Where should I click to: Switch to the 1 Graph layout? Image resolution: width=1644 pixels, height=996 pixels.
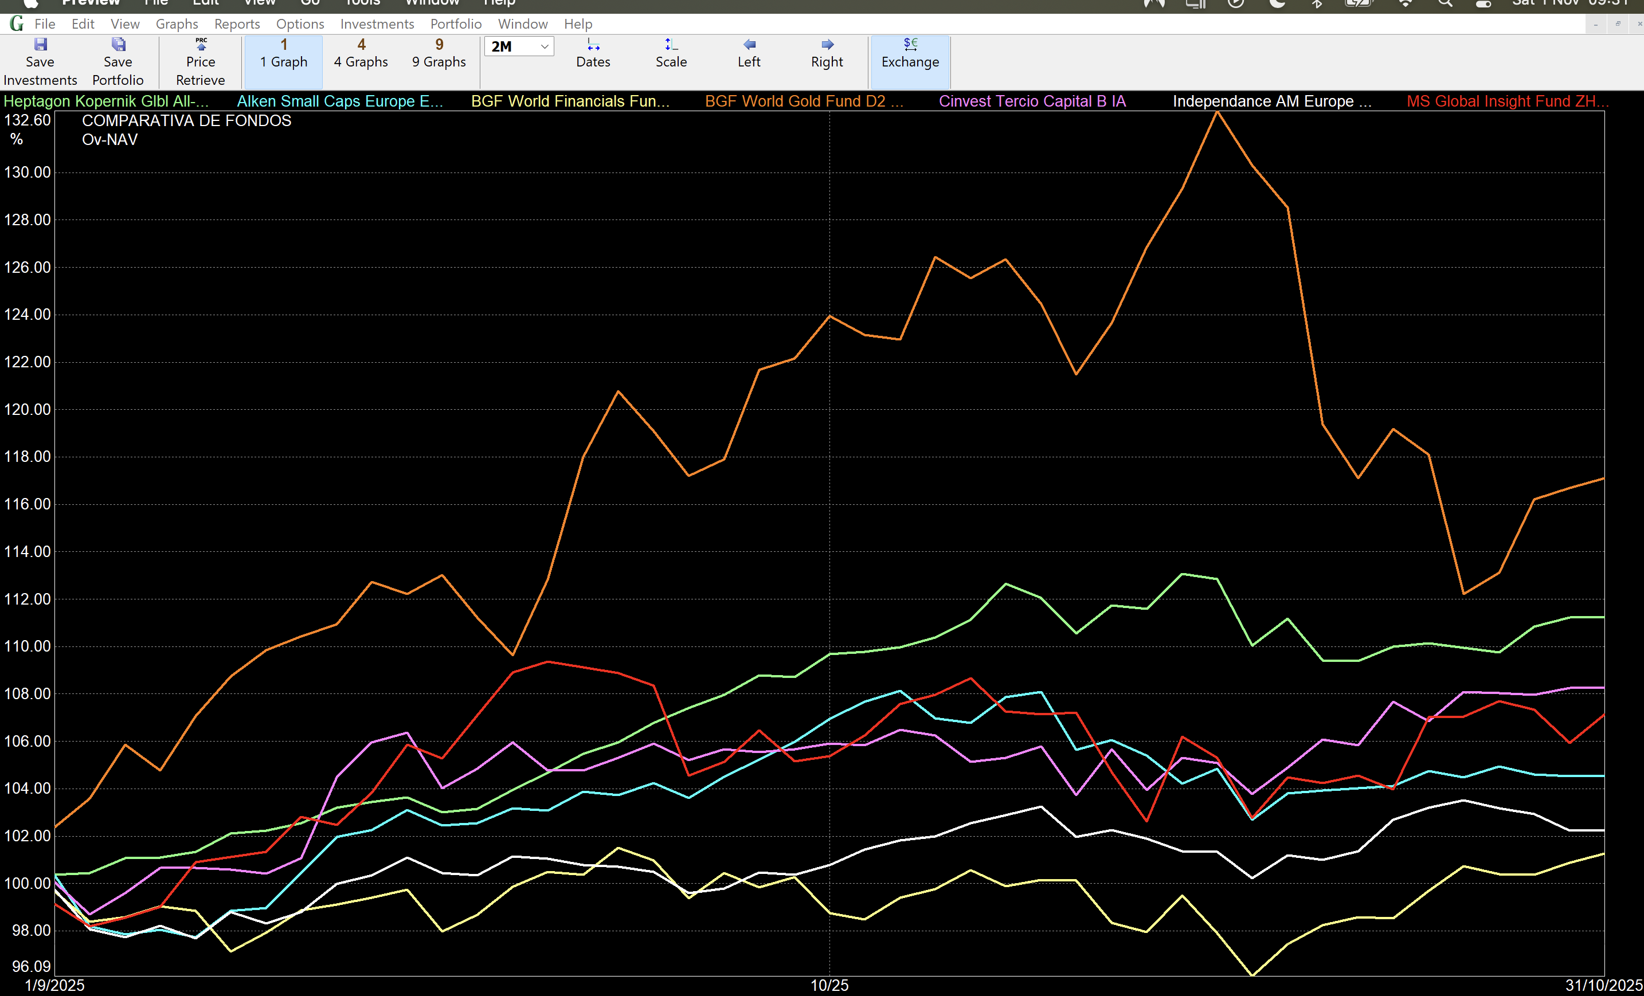pos(284,53)
